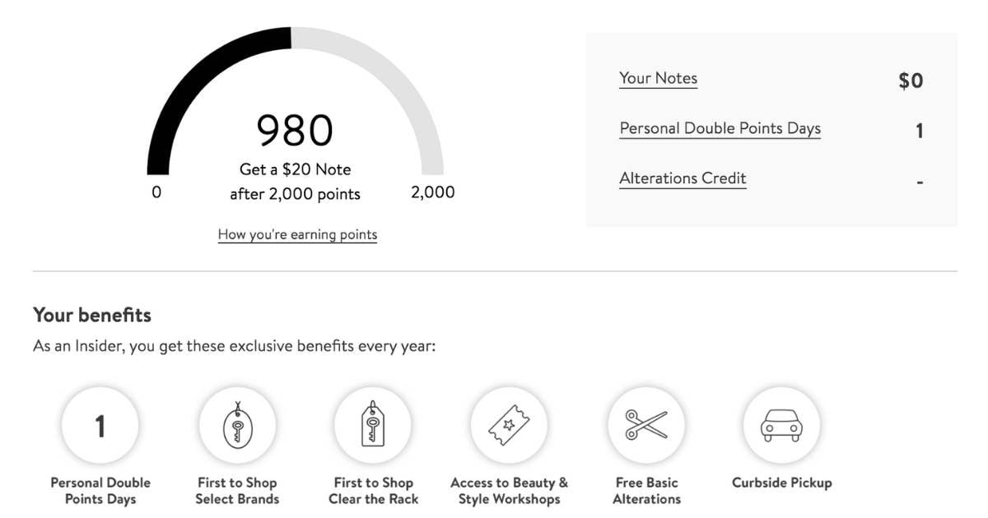Select the Curbside Pickup label text
Viewport: 988px width, 518px height.
(782, 483)
